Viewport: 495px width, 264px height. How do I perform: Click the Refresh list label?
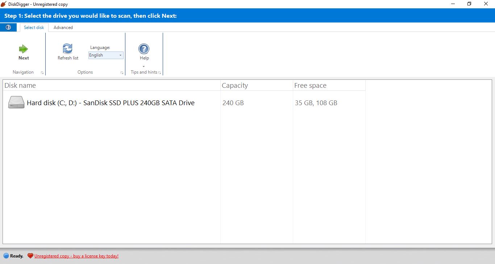coord(68,58)
